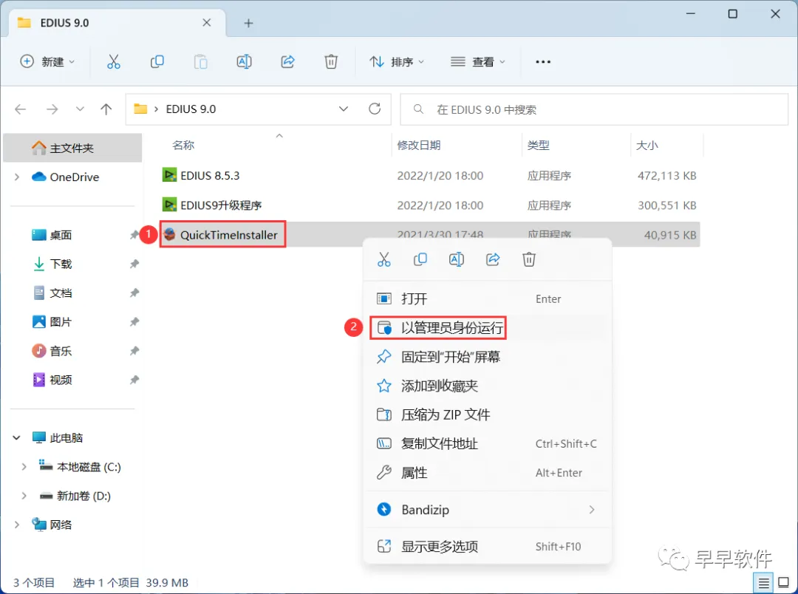Image resolution: width=798 pixels, height=594 pixels.
Task: Select the EDIUS 8.5.3 application icon
Action: [169, 175]
